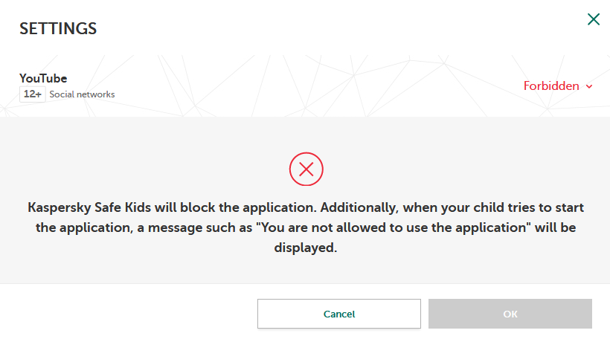Expand the chevron beside Forbidden
The width and height of the screenshot is (610, 339).
[589, 87]
